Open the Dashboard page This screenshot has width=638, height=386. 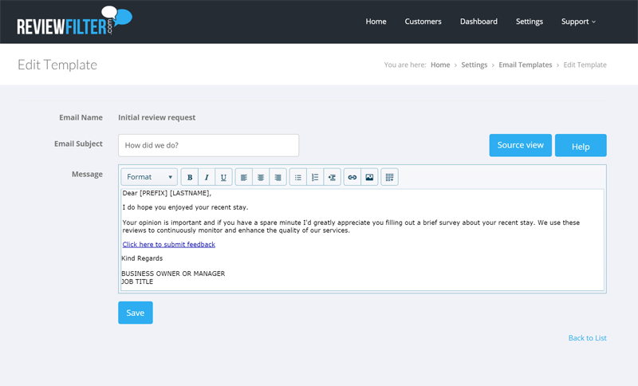coord(478,22)
